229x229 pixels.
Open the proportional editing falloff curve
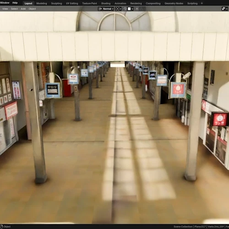point(142,9)
